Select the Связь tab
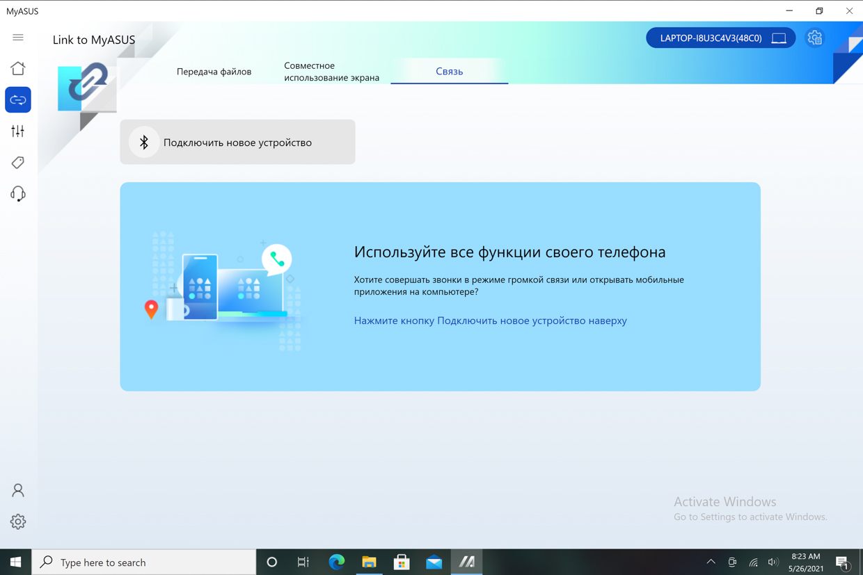The image size is (863, 575). tap(450, 72)
